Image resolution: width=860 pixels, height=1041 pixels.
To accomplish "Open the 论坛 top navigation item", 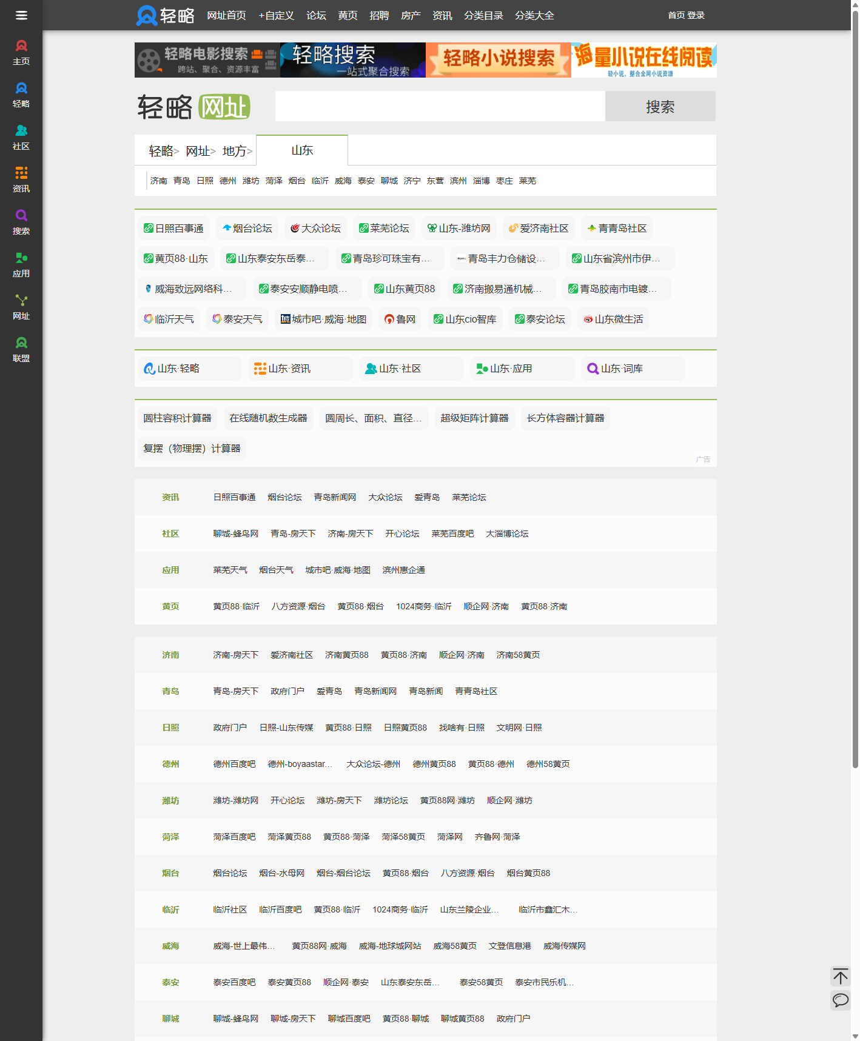I will click(316, 15).
